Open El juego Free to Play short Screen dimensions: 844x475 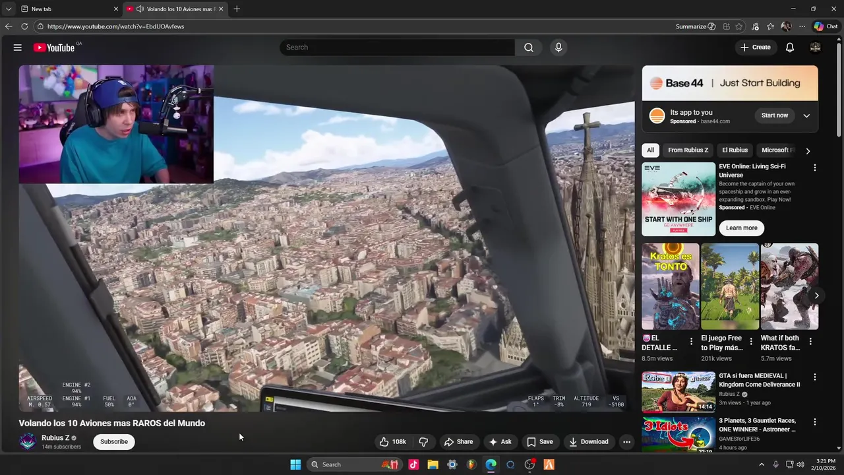[x=730, y=286]
